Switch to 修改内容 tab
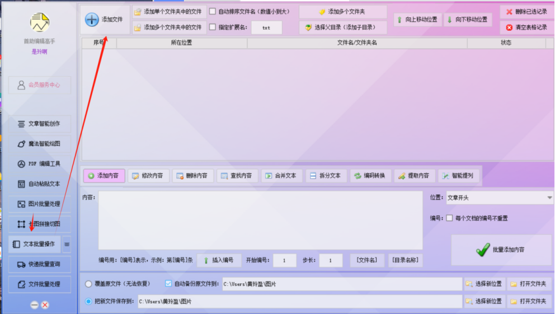The image size is (555, 314). (148, 176)
